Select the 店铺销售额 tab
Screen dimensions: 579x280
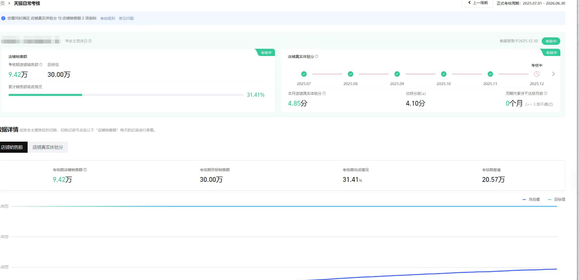click(12, 147)
